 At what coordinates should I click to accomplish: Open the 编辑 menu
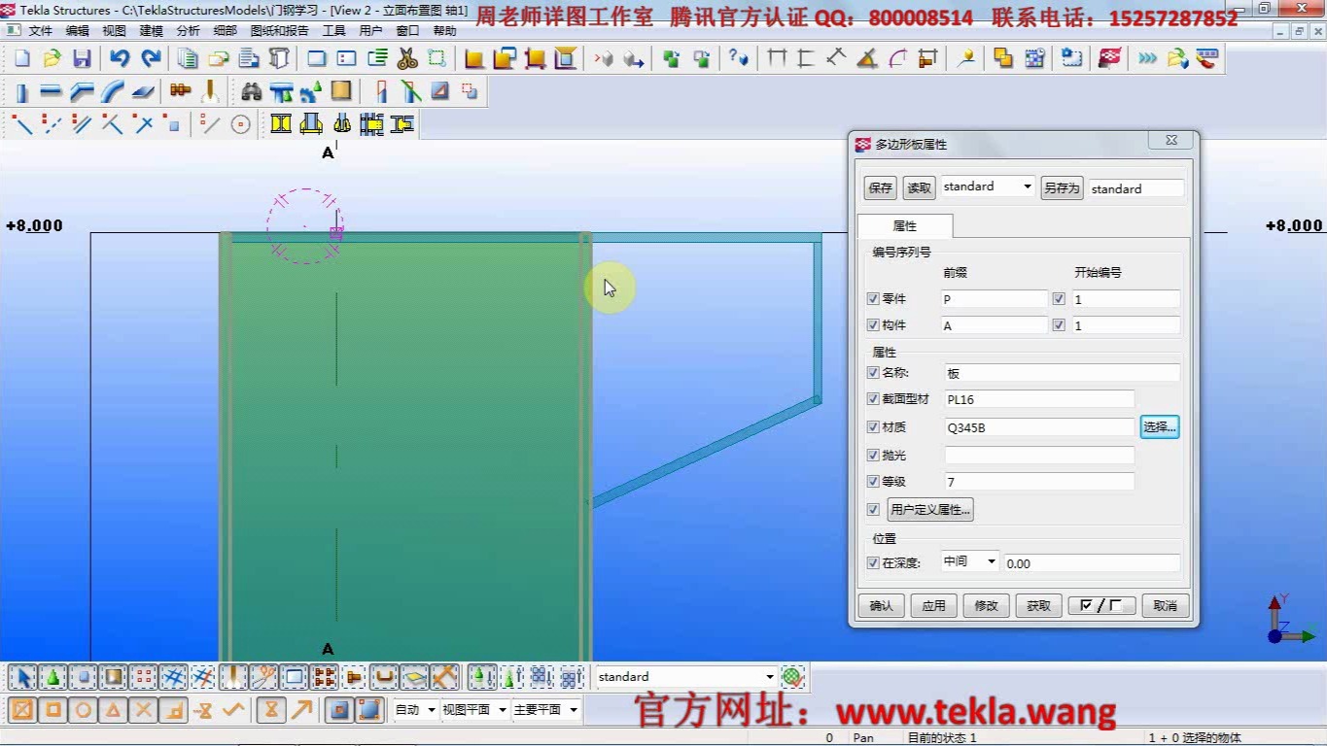coord(77,31)
